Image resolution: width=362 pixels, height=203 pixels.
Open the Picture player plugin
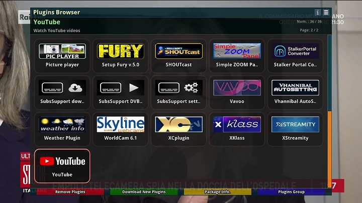[62, 56]
